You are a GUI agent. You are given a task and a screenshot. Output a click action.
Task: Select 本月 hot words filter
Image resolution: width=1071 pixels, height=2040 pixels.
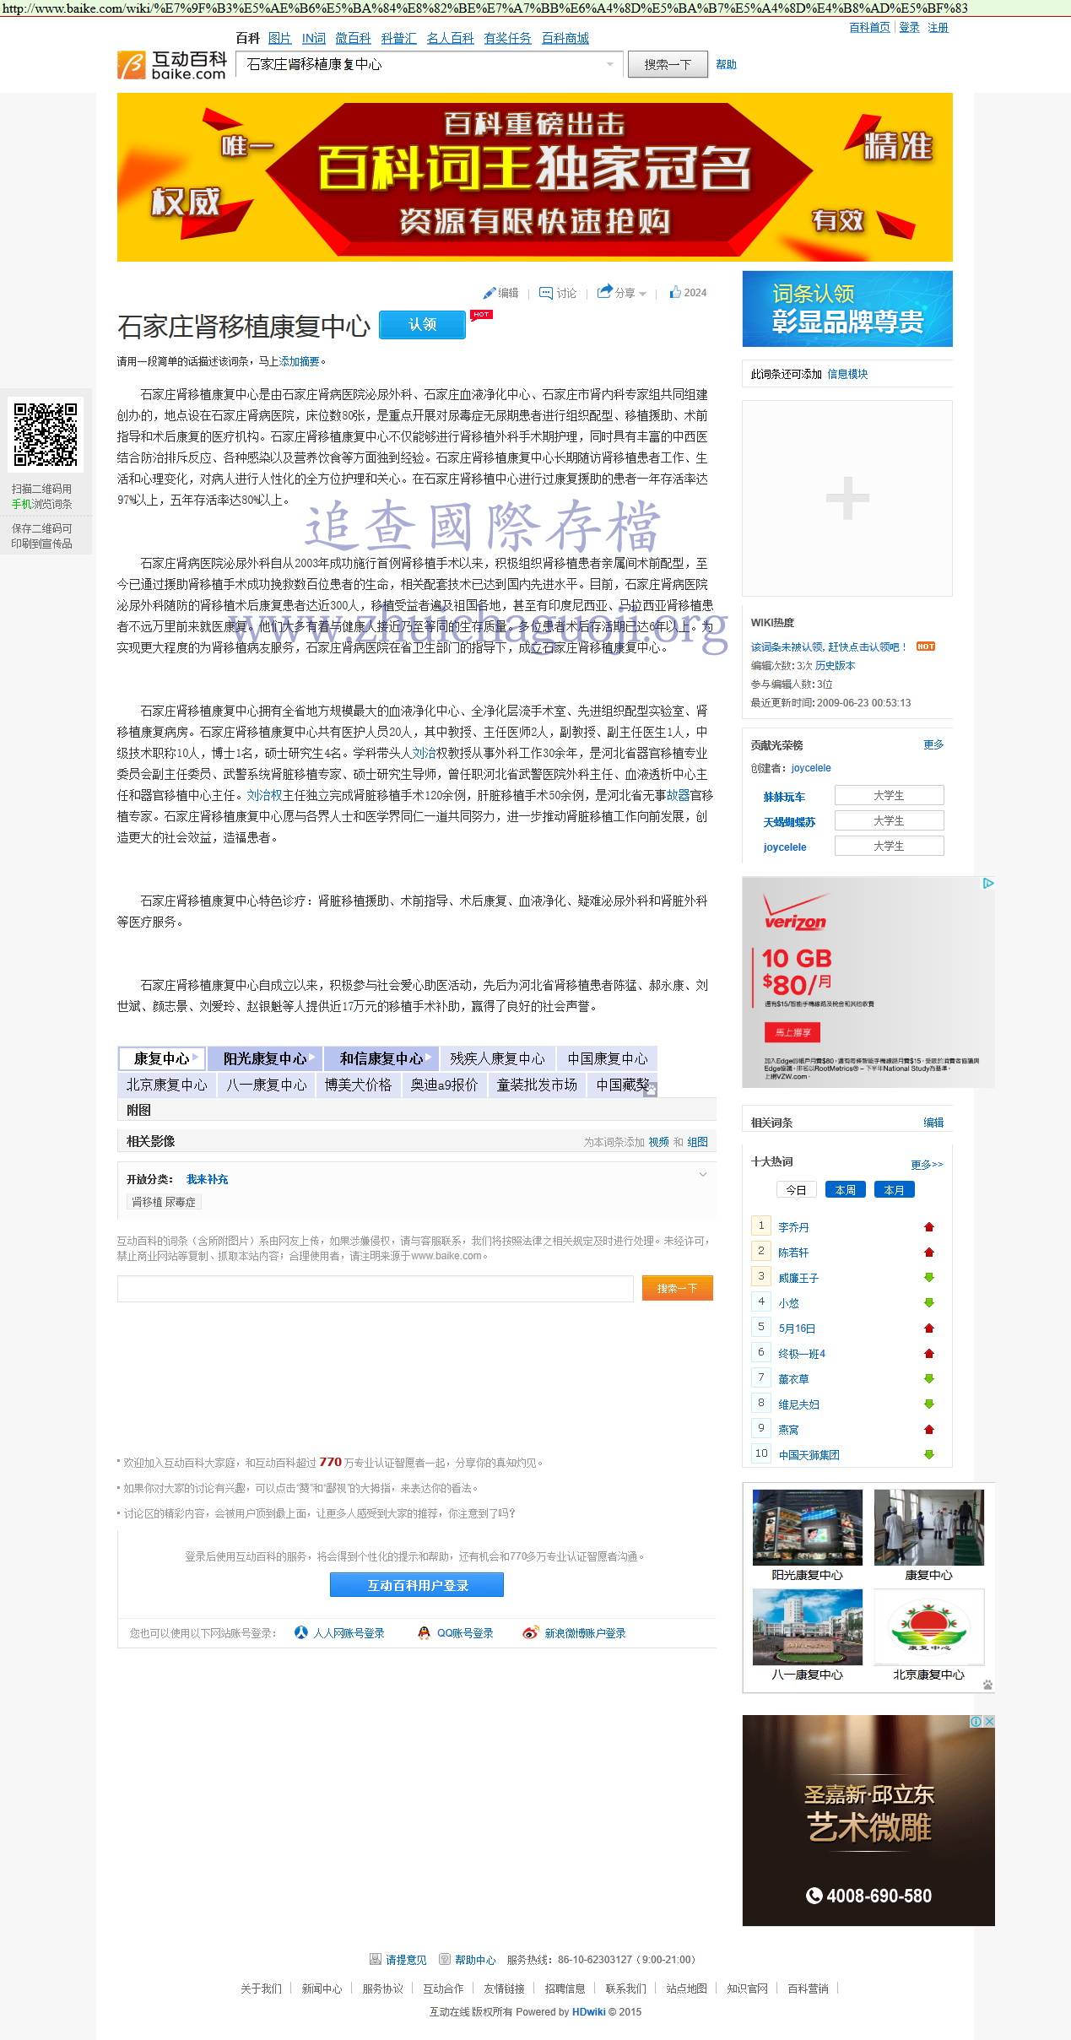894,1190
